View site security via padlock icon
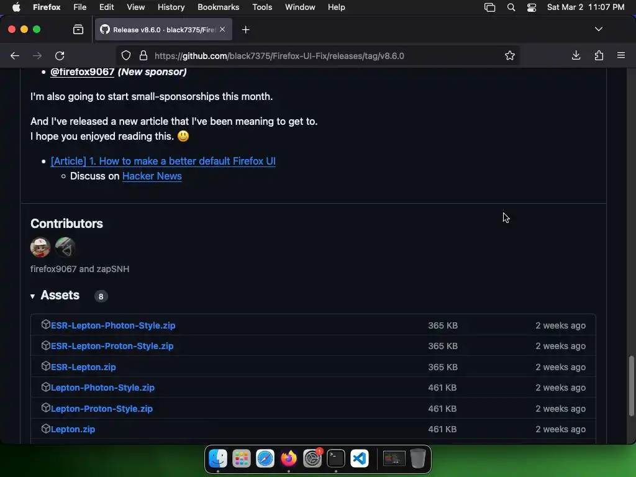This screenshot has width=636, height=477. click(143, 55)
